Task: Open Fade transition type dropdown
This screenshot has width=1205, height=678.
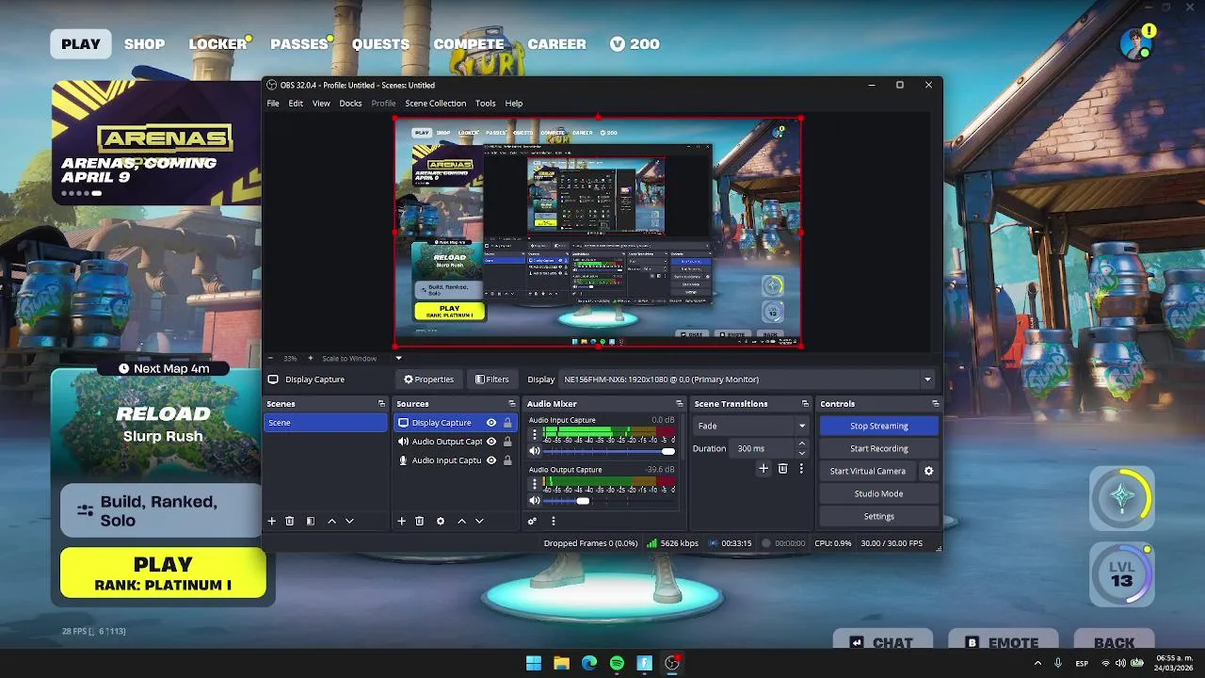Action: click(750, 426)
